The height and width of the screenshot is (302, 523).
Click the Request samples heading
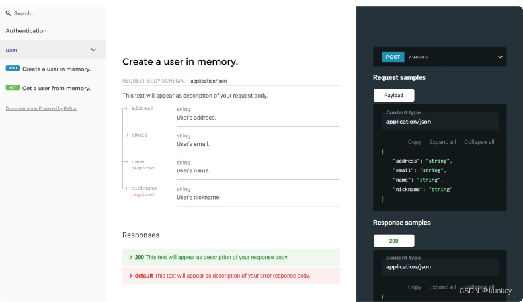click(399, 78)
